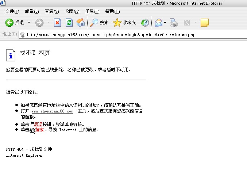Refresh the page with the green arrows icon

(x=69, y=23)
